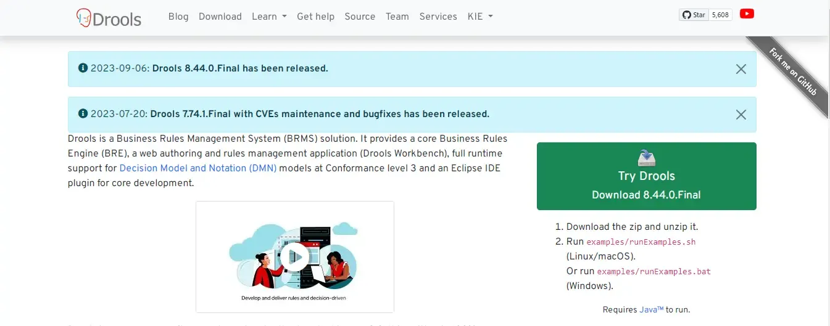830x326 pixels.
Task: Click the examples/runExamples.sh code text
Action: [641, 242]
